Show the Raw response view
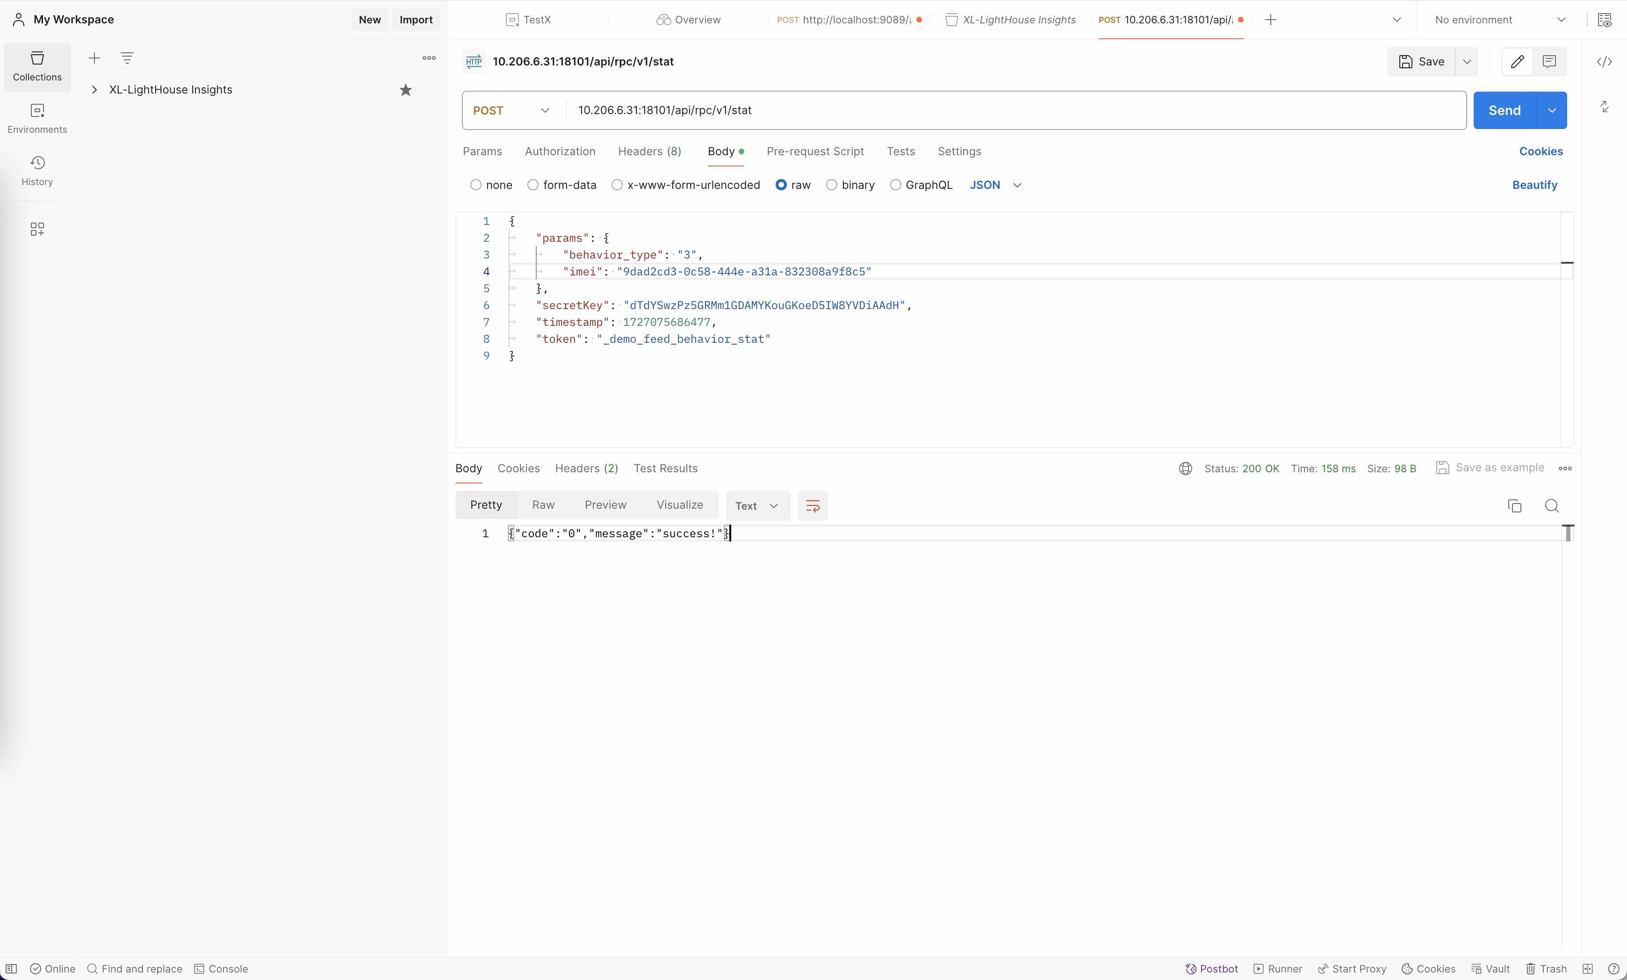This screenshot has width=1627, height=980. tap(543, 504)
